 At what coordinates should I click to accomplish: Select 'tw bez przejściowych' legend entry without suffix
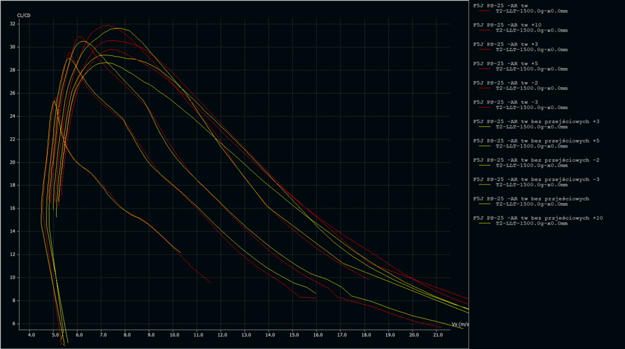(x=531, y=199)
